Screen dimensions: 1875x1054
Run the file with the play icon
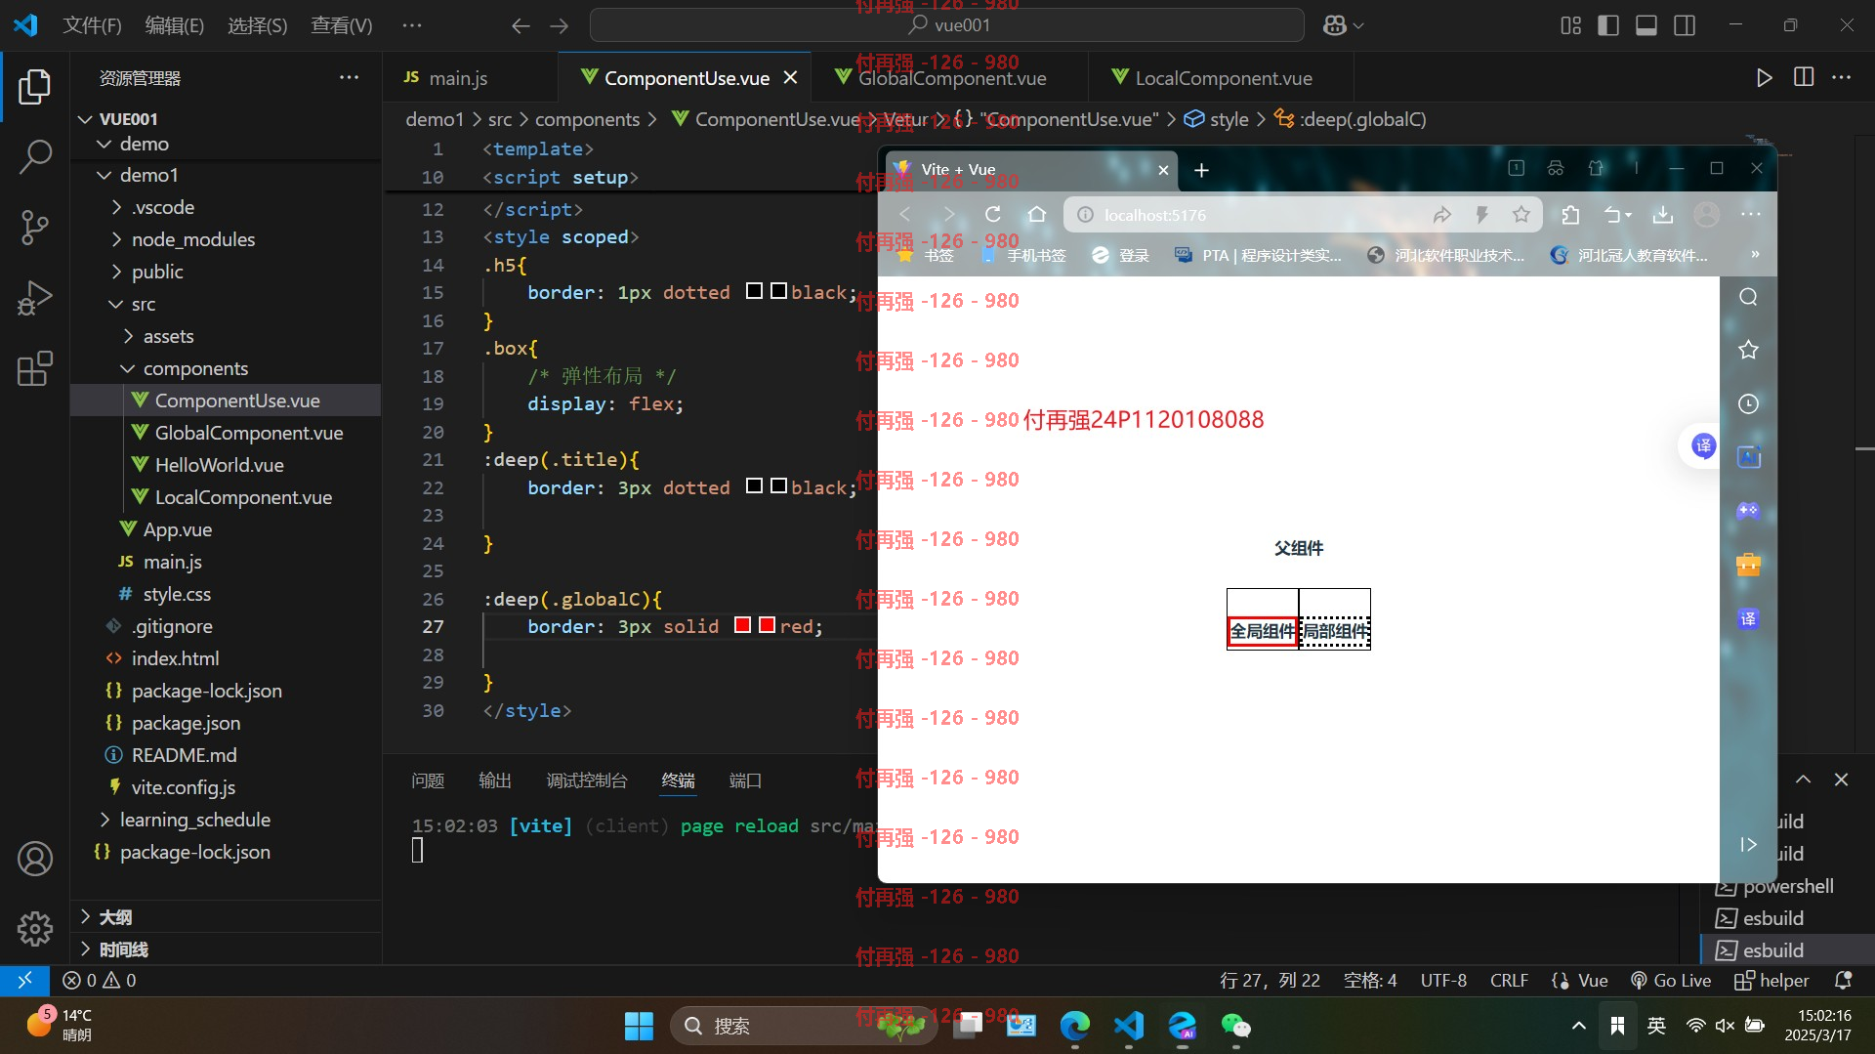(1764, 77)
